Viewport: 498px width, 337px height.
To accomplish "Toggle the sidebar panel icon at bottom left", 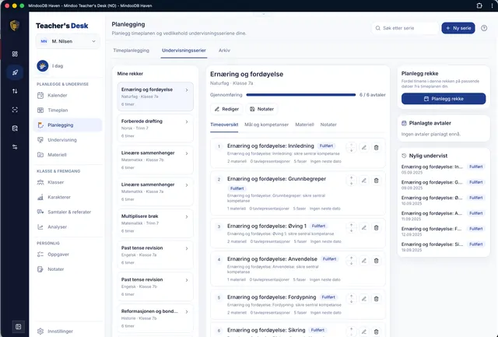I will click(19, 327).
